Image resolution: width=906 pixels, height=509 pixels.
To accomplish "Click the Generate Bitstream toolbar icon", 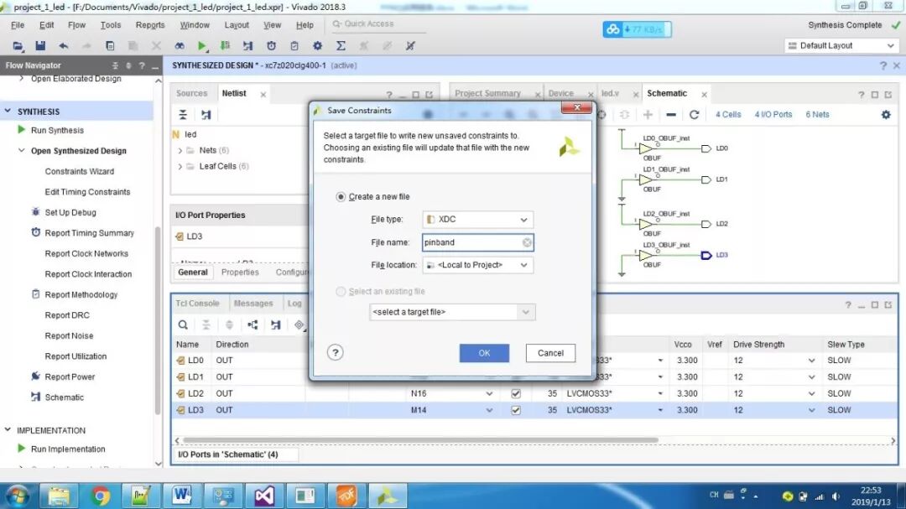I will click(x=225, y=45).
